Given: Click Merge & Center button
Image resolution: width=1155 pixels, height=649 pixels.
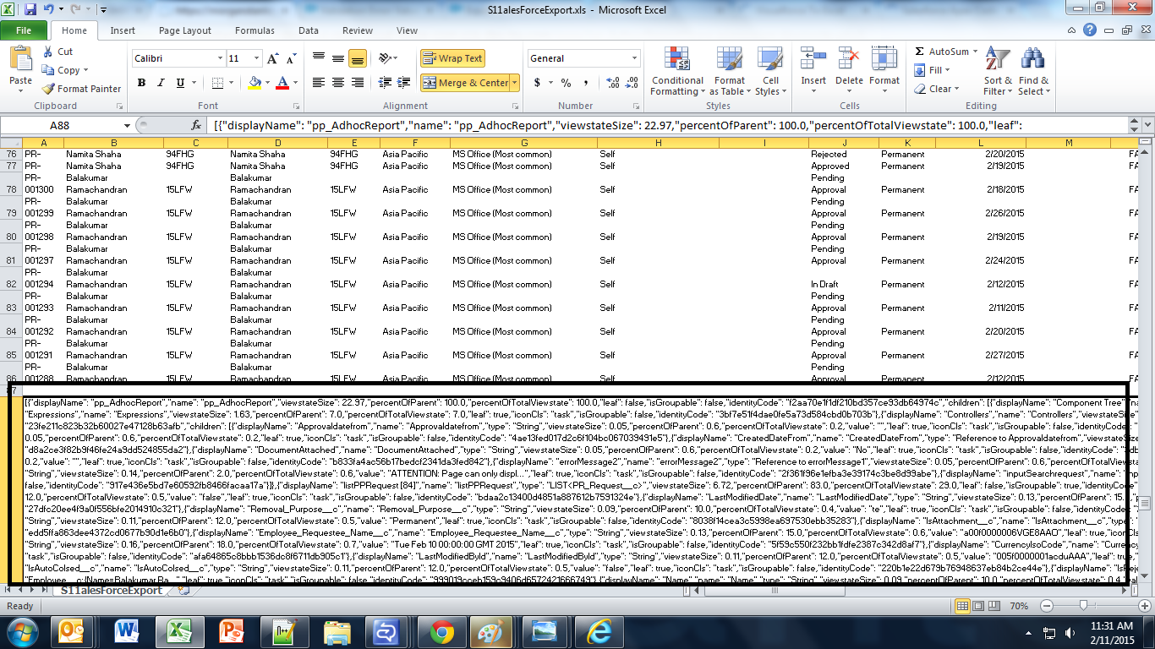Looking at the screenshot, I should pos(465,83).
